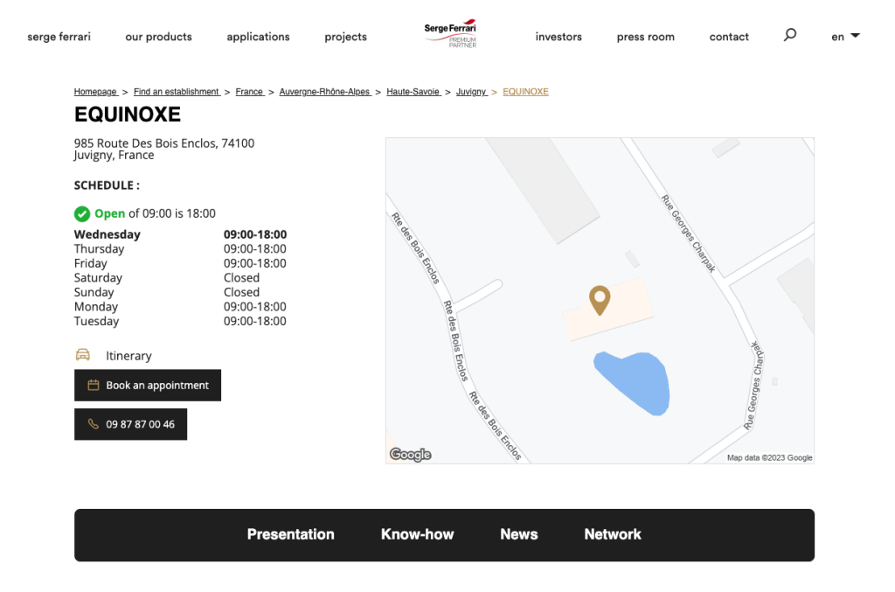Open the Auvergne-Rhône-Alpes breadcrumb
The image size is (895, 592).
(x=325, y=91)
